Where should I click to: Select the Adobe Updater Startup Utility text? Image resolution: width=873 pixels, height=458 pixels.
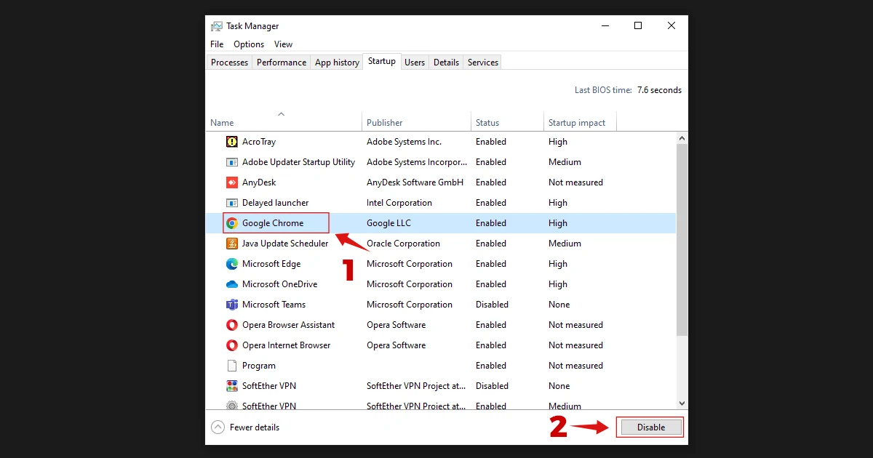point(298,162)
